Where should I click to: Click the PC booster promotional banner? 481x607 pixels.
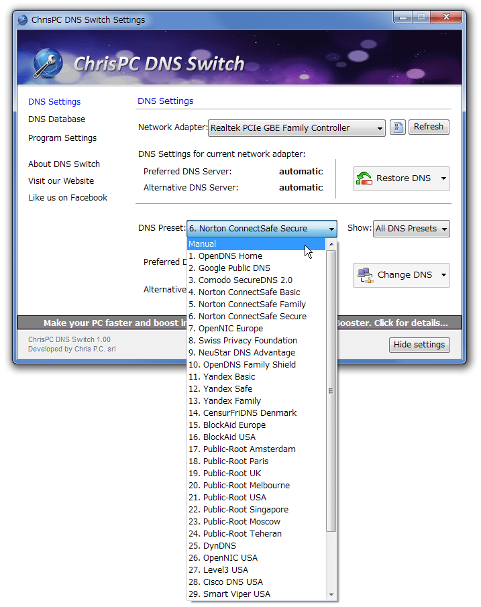click(x=239, y=323)
